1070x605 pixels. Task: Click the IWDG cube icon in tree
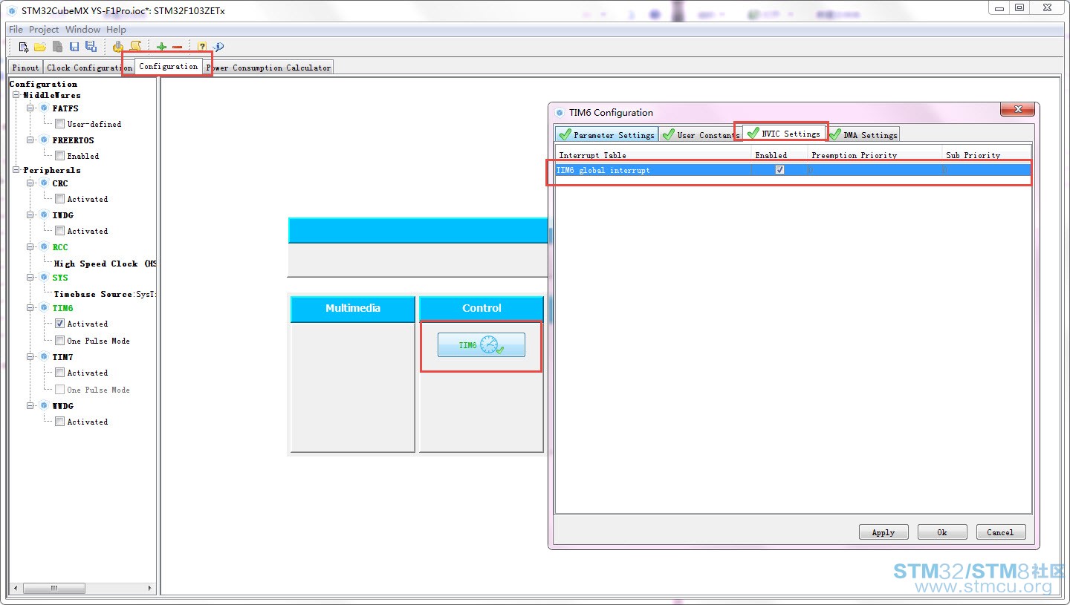coord(44,215)
